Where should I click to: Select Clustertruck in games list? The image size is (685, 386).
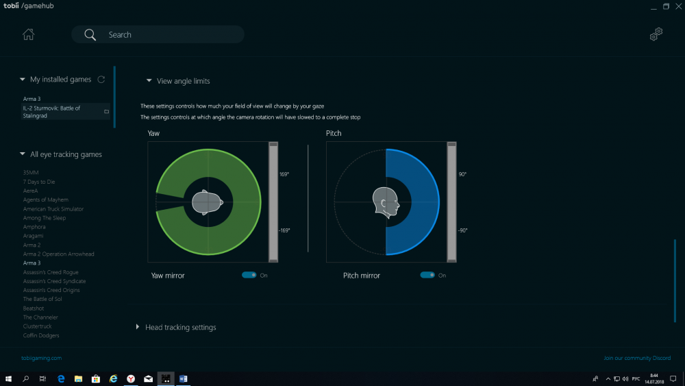tap(37, 326)
